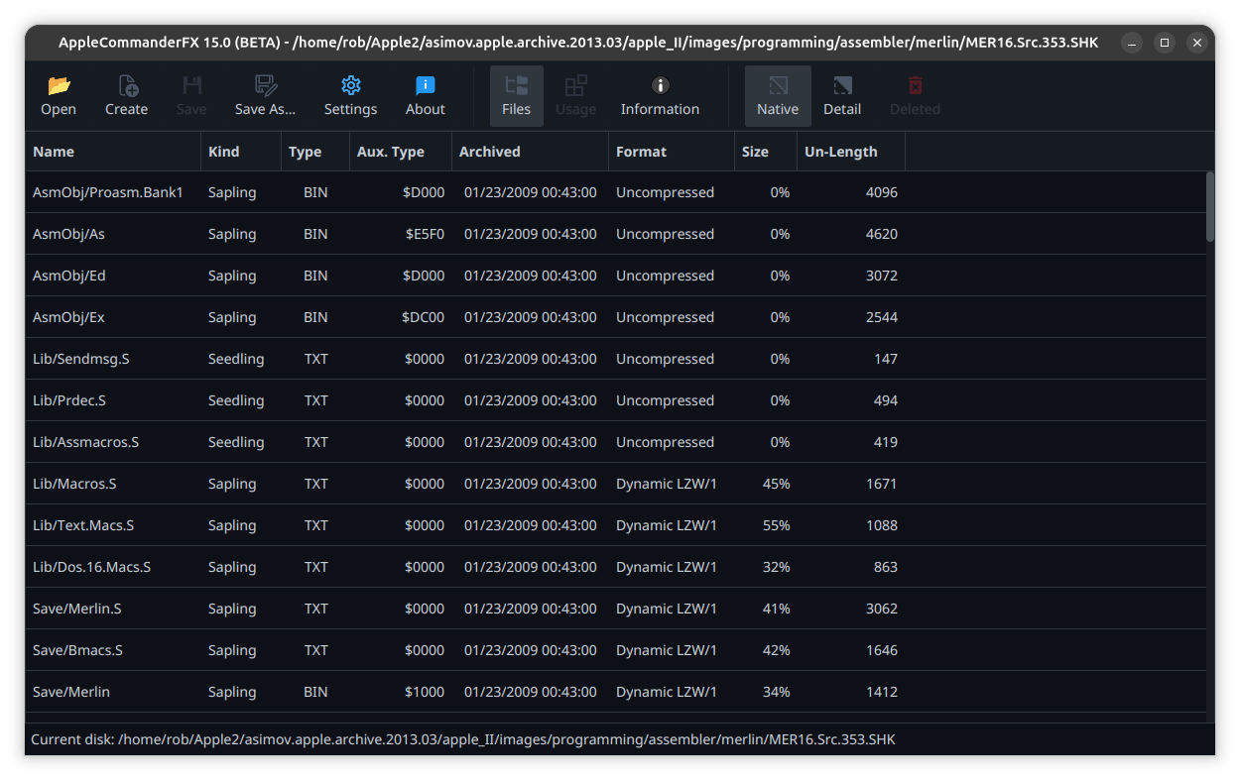1240x780 pixels.
Task: Select the Save/Merlin.S file
Action: coord(615,609)
